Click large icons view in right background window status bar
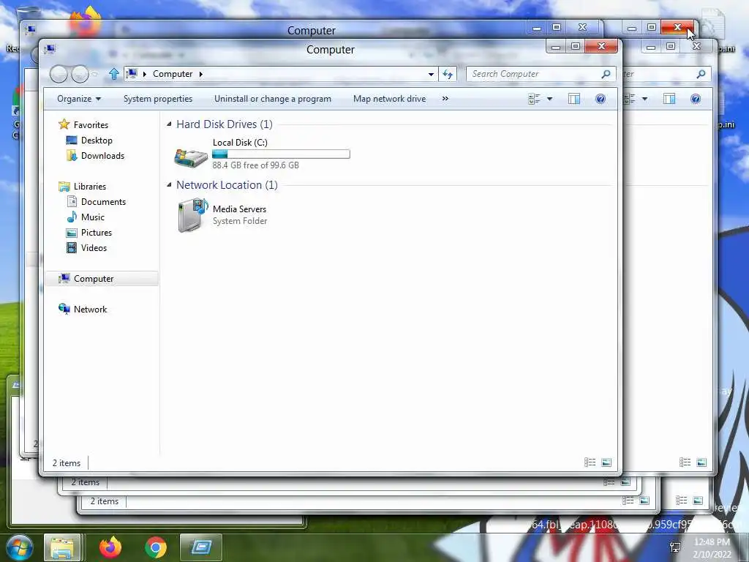 coord(701,462)
